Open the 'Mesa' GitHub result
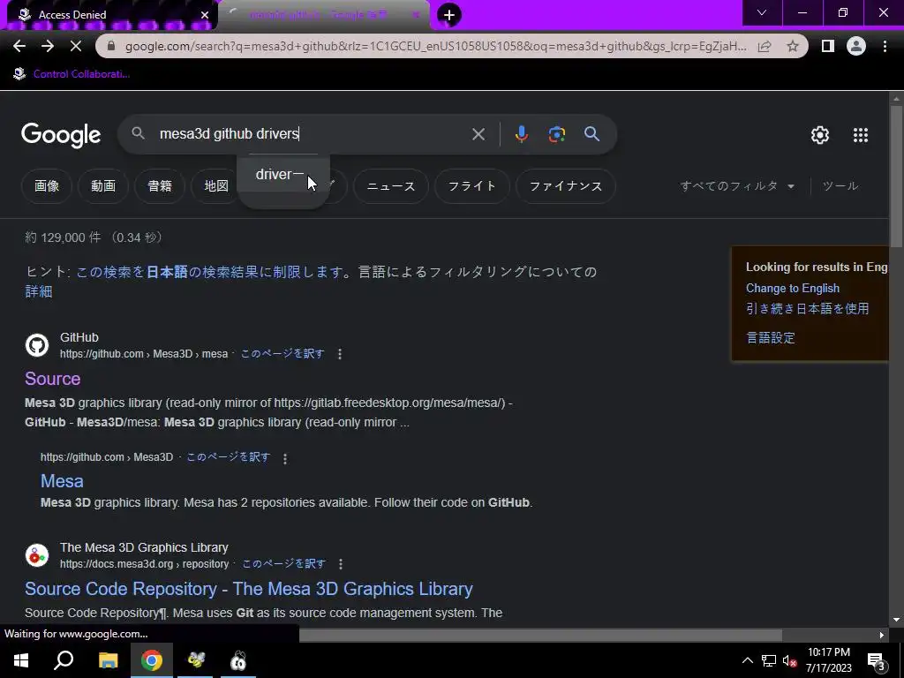The width and height of the screenshot is (904, 678). coord(62,481)
